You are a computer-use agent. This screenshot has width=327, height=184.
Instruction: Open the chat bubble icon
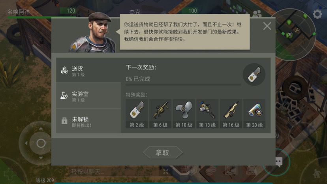click(x=279, y=161)
